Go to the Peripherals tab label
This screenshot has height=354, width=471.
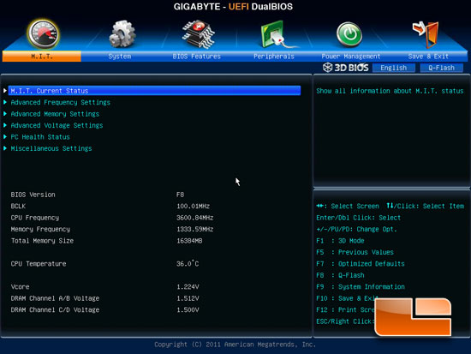point(274,57)
